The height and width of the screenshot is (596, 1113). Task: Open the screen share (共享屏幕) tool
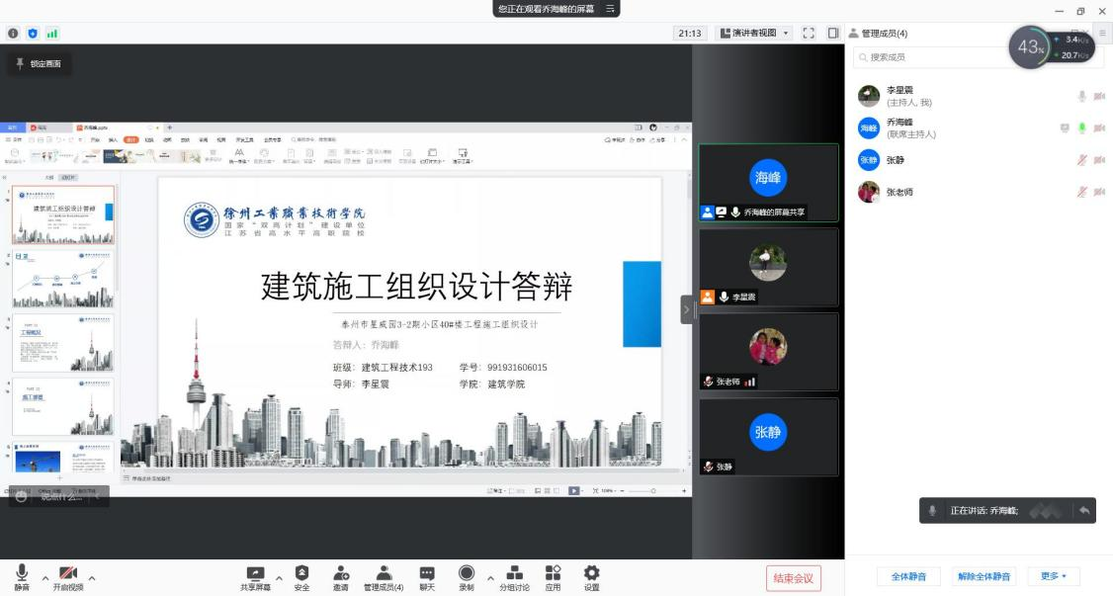coord(255,571)
